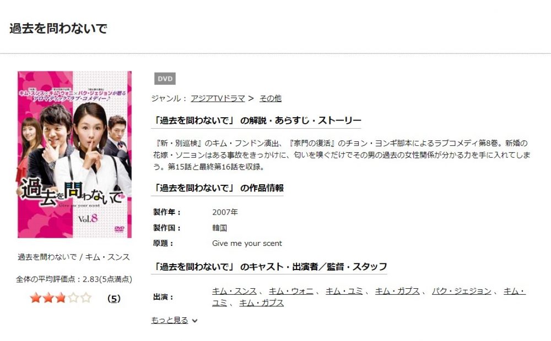Image resolution: width=551 pixels, height=341 pixels.
Task: Open the その他 genre link
Action: tap(270, 98)
